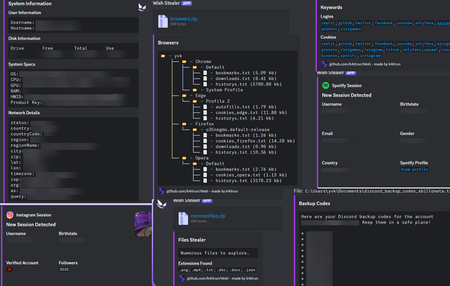Select historys.txt (10.36 kb) row
The width and height of the screenshot is (450, 286).
pos(246,152)
